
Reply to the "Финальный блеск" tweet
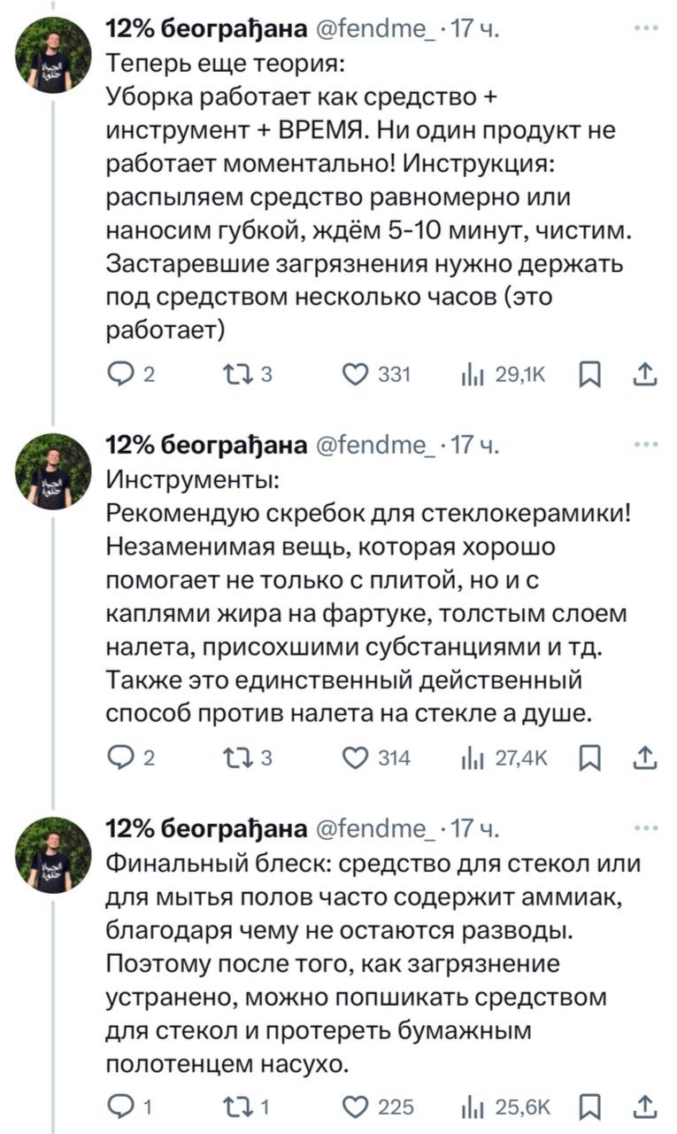point(119,1106)
